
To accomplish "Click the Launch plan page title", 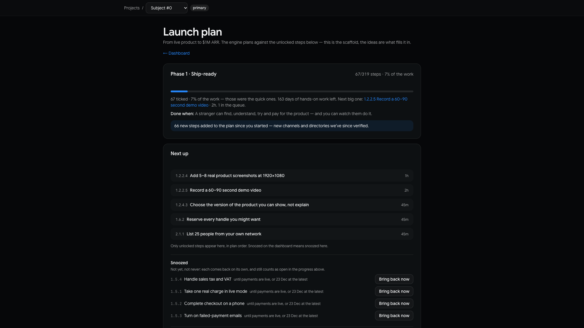I will click(x=193, y=32).
